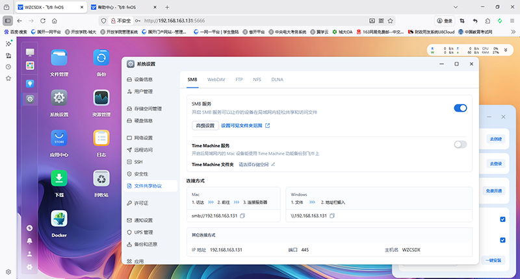Screen dimensions: 520x279
Task: Switch to the NFS tab
Action: 257,80
